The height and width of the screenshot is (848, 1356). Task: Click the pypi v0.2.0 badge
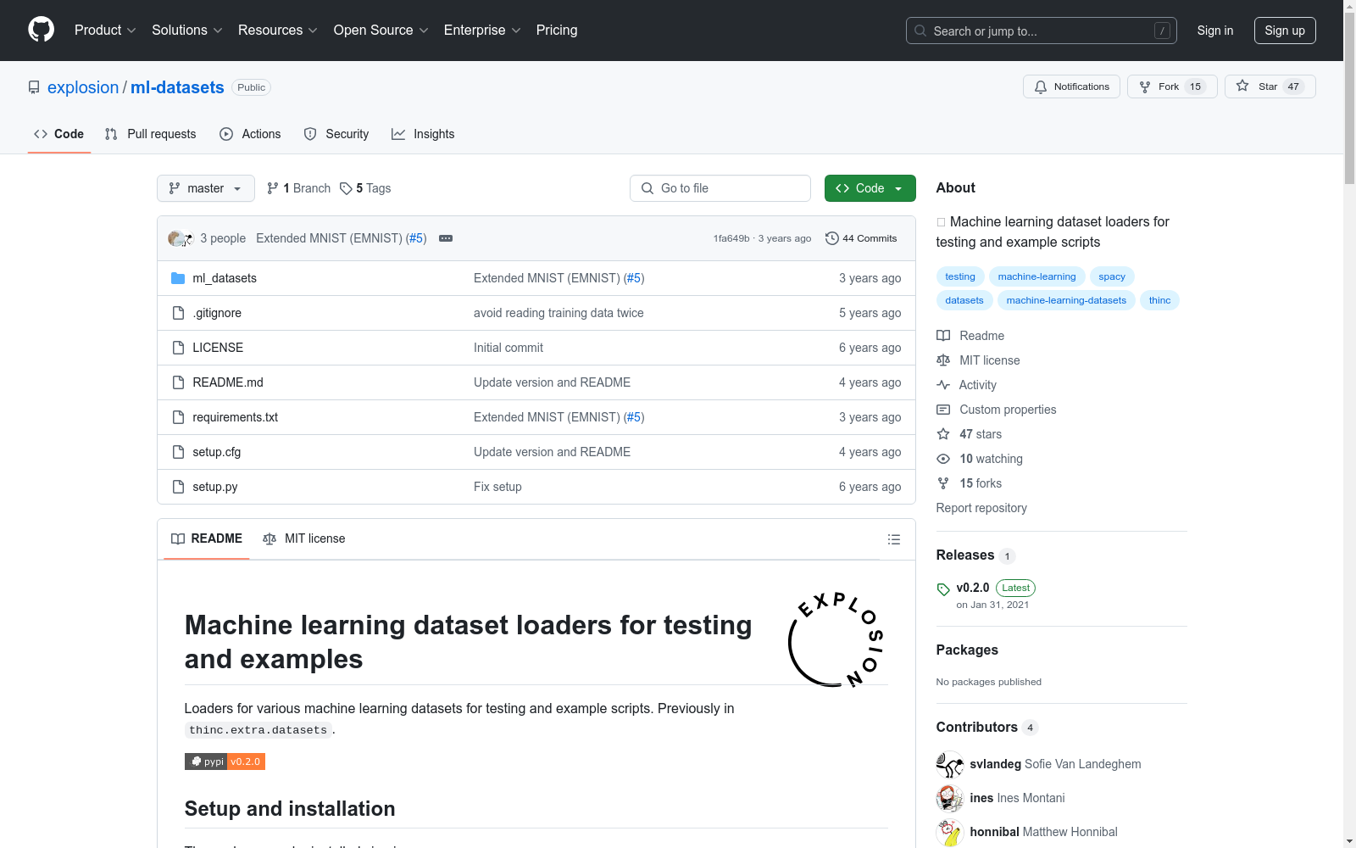point(225,762)
